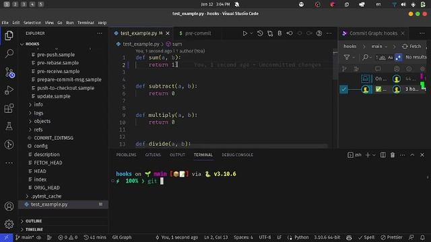431x242 pixels.
Task: Expand the .pytest_cache folder
Action: [x=46, y=196]
